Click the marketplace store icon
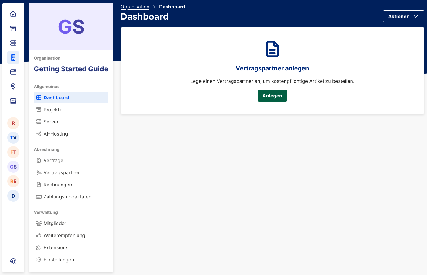The height and width of the screenshot is (275, 427). (x=13, y=101)
